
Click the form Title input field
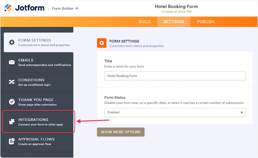(175, 76)
